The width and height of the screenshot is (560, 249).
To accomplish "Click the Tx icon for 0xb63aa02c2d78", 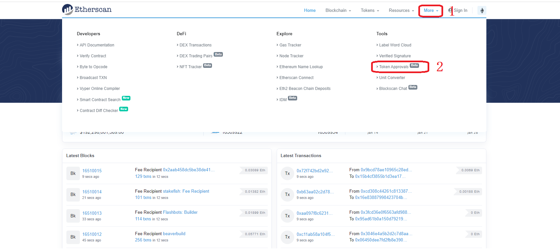I will click(287, 195).
